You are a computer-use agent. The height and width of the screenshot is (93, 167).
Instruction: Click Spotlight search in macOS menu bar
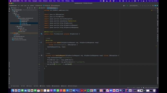141,1
